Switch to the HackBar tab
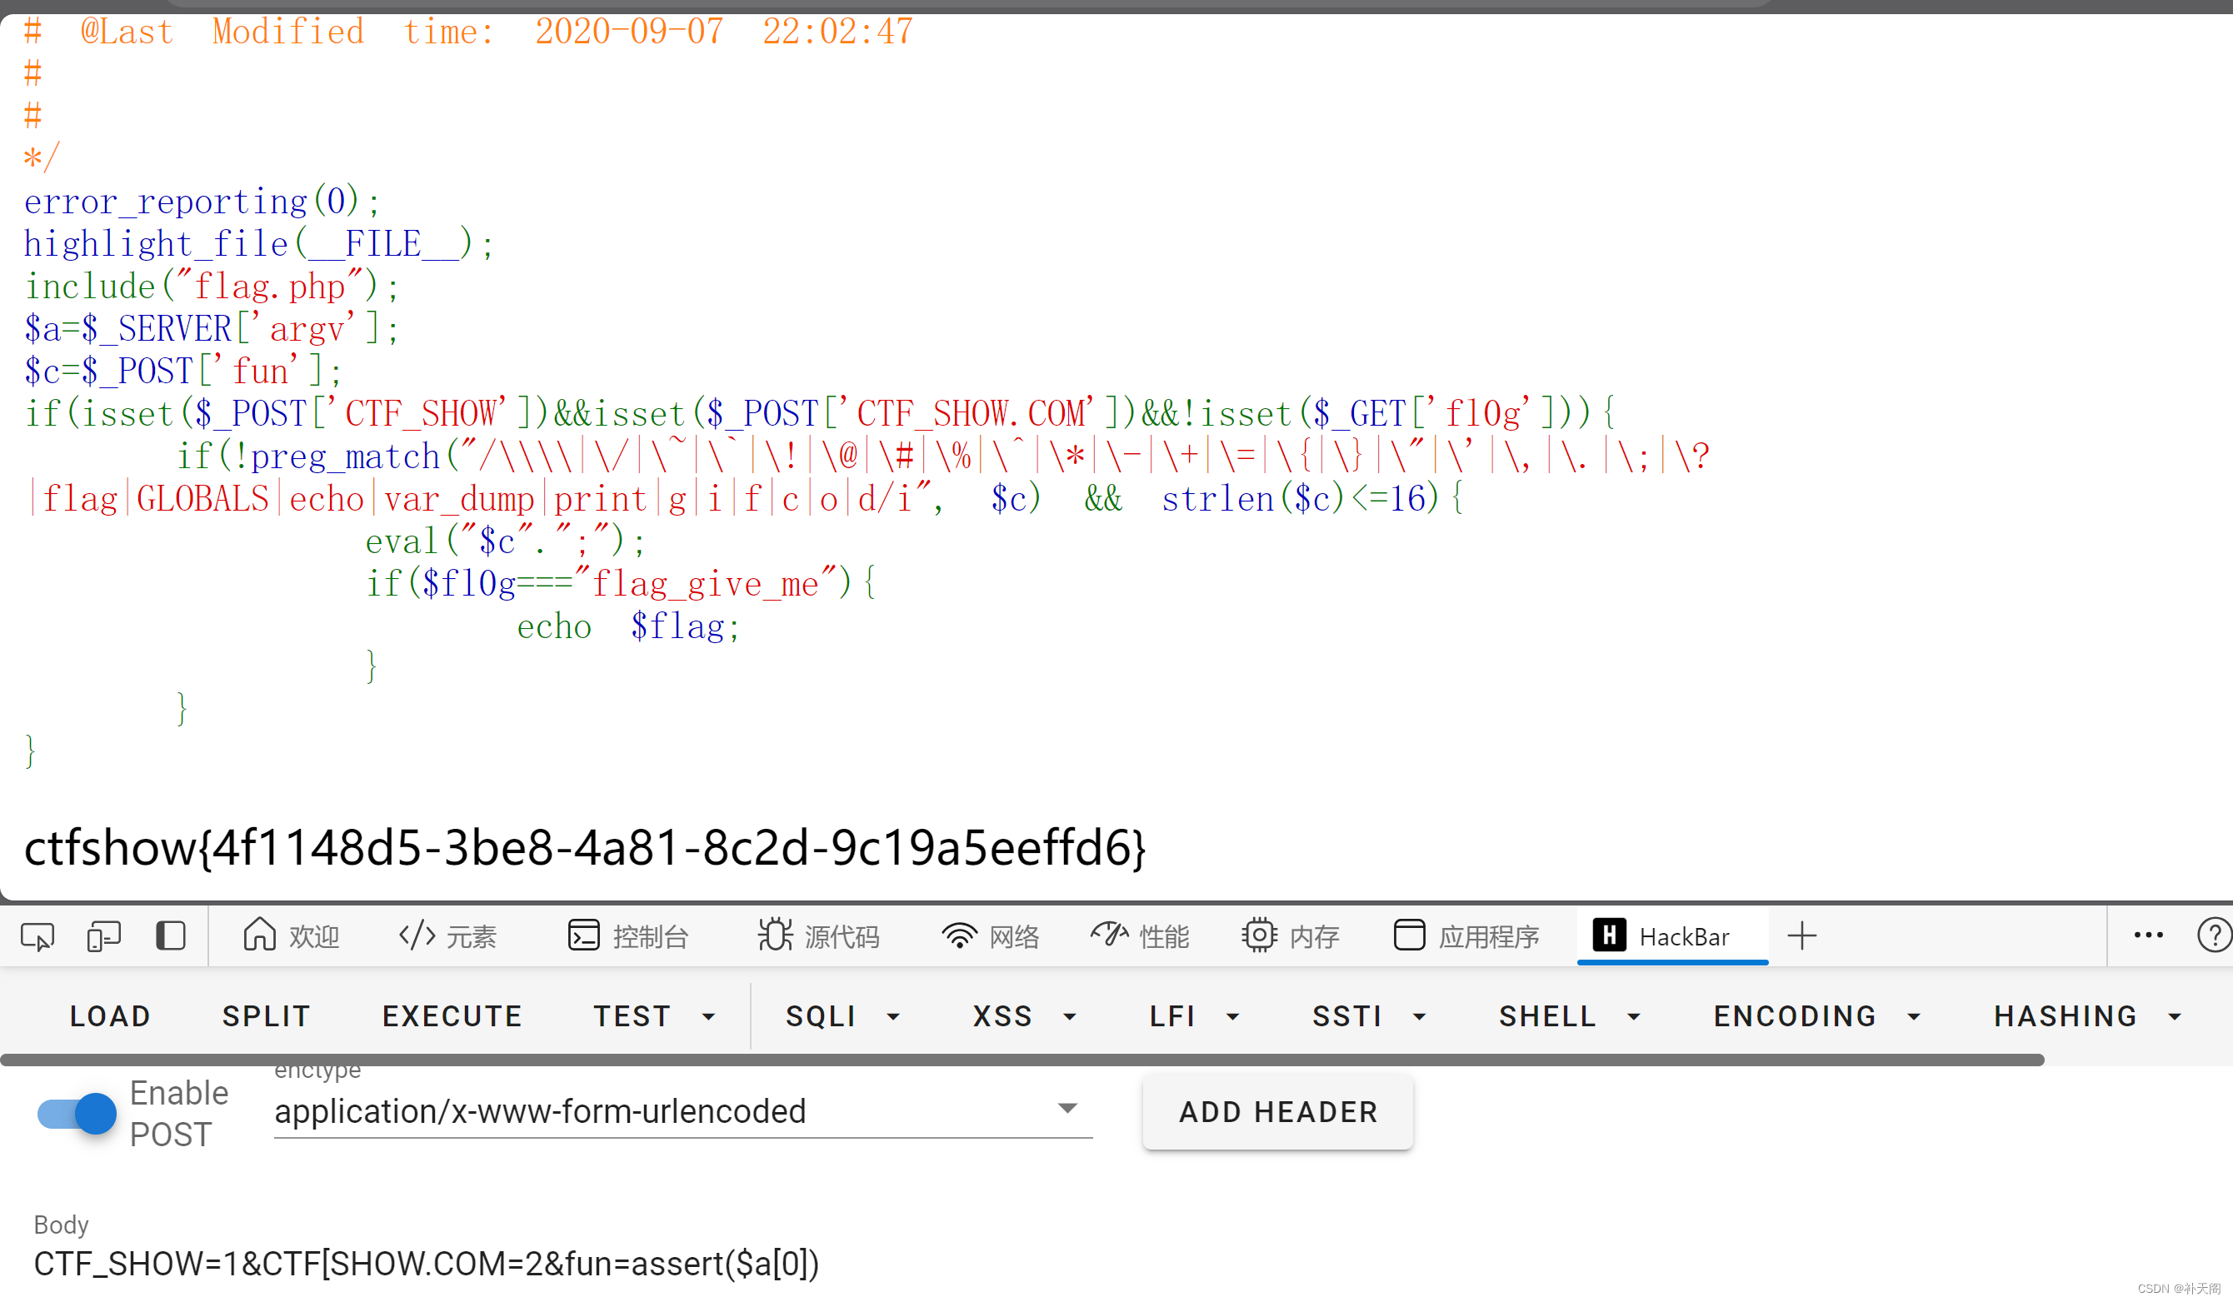This screenshot has width=2233, height=1302. tap(1671, 935)
